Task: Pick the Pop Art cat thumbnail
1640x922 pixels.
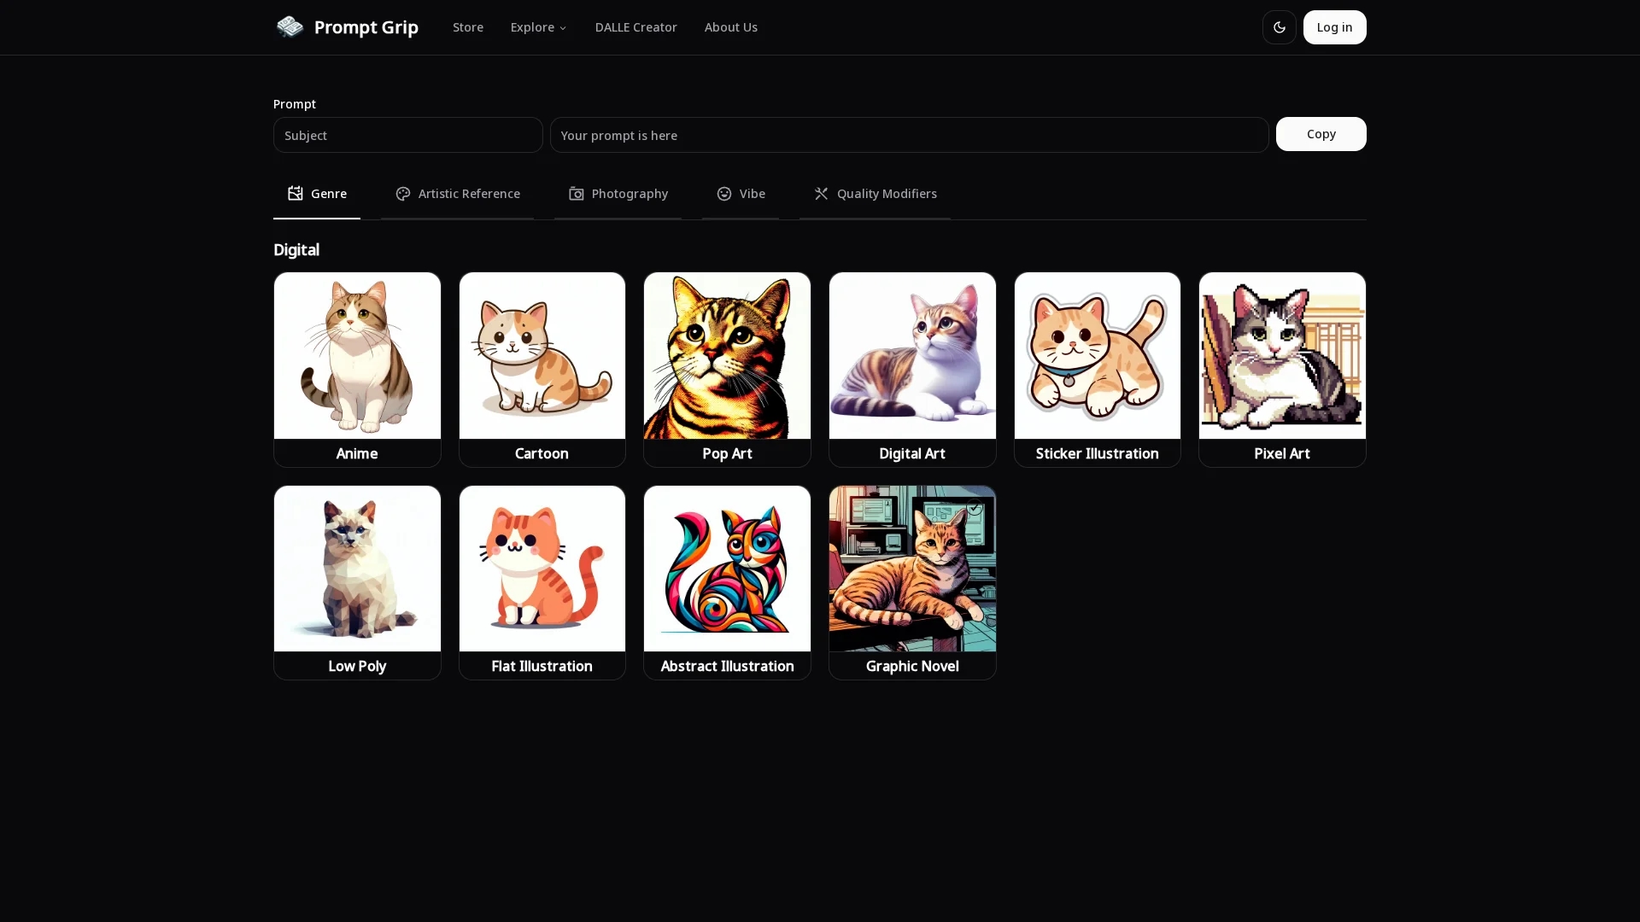Action: coord(727,355)
